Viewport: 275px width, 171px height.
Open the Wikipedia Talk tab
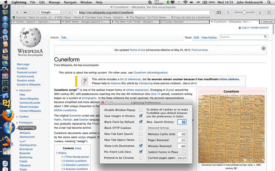[x=64, y=38]
